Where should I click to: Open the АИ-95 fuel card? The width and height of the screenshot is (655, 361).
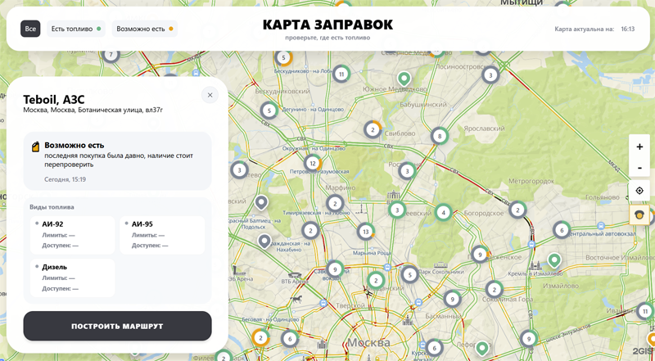tap(162, 235)
